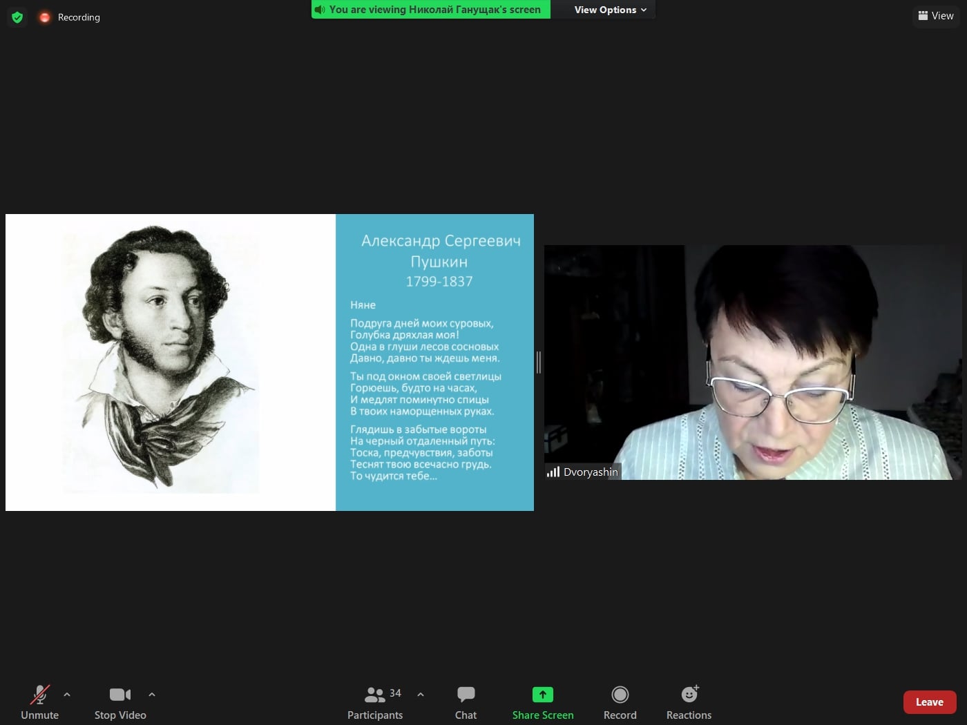
Task: Expand the arrow next to Participants
Action: point(421,695)
